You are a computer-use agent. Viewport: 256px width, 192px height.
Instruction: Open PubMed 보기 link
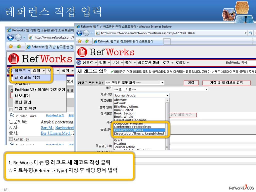tap(55, 115)
